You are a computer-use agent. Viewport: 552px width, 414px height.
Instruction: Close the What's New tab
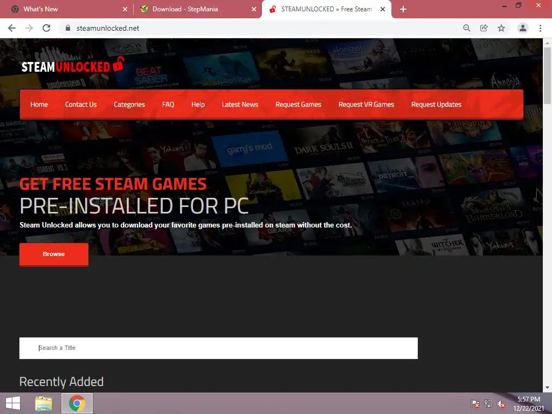point(125,9)
